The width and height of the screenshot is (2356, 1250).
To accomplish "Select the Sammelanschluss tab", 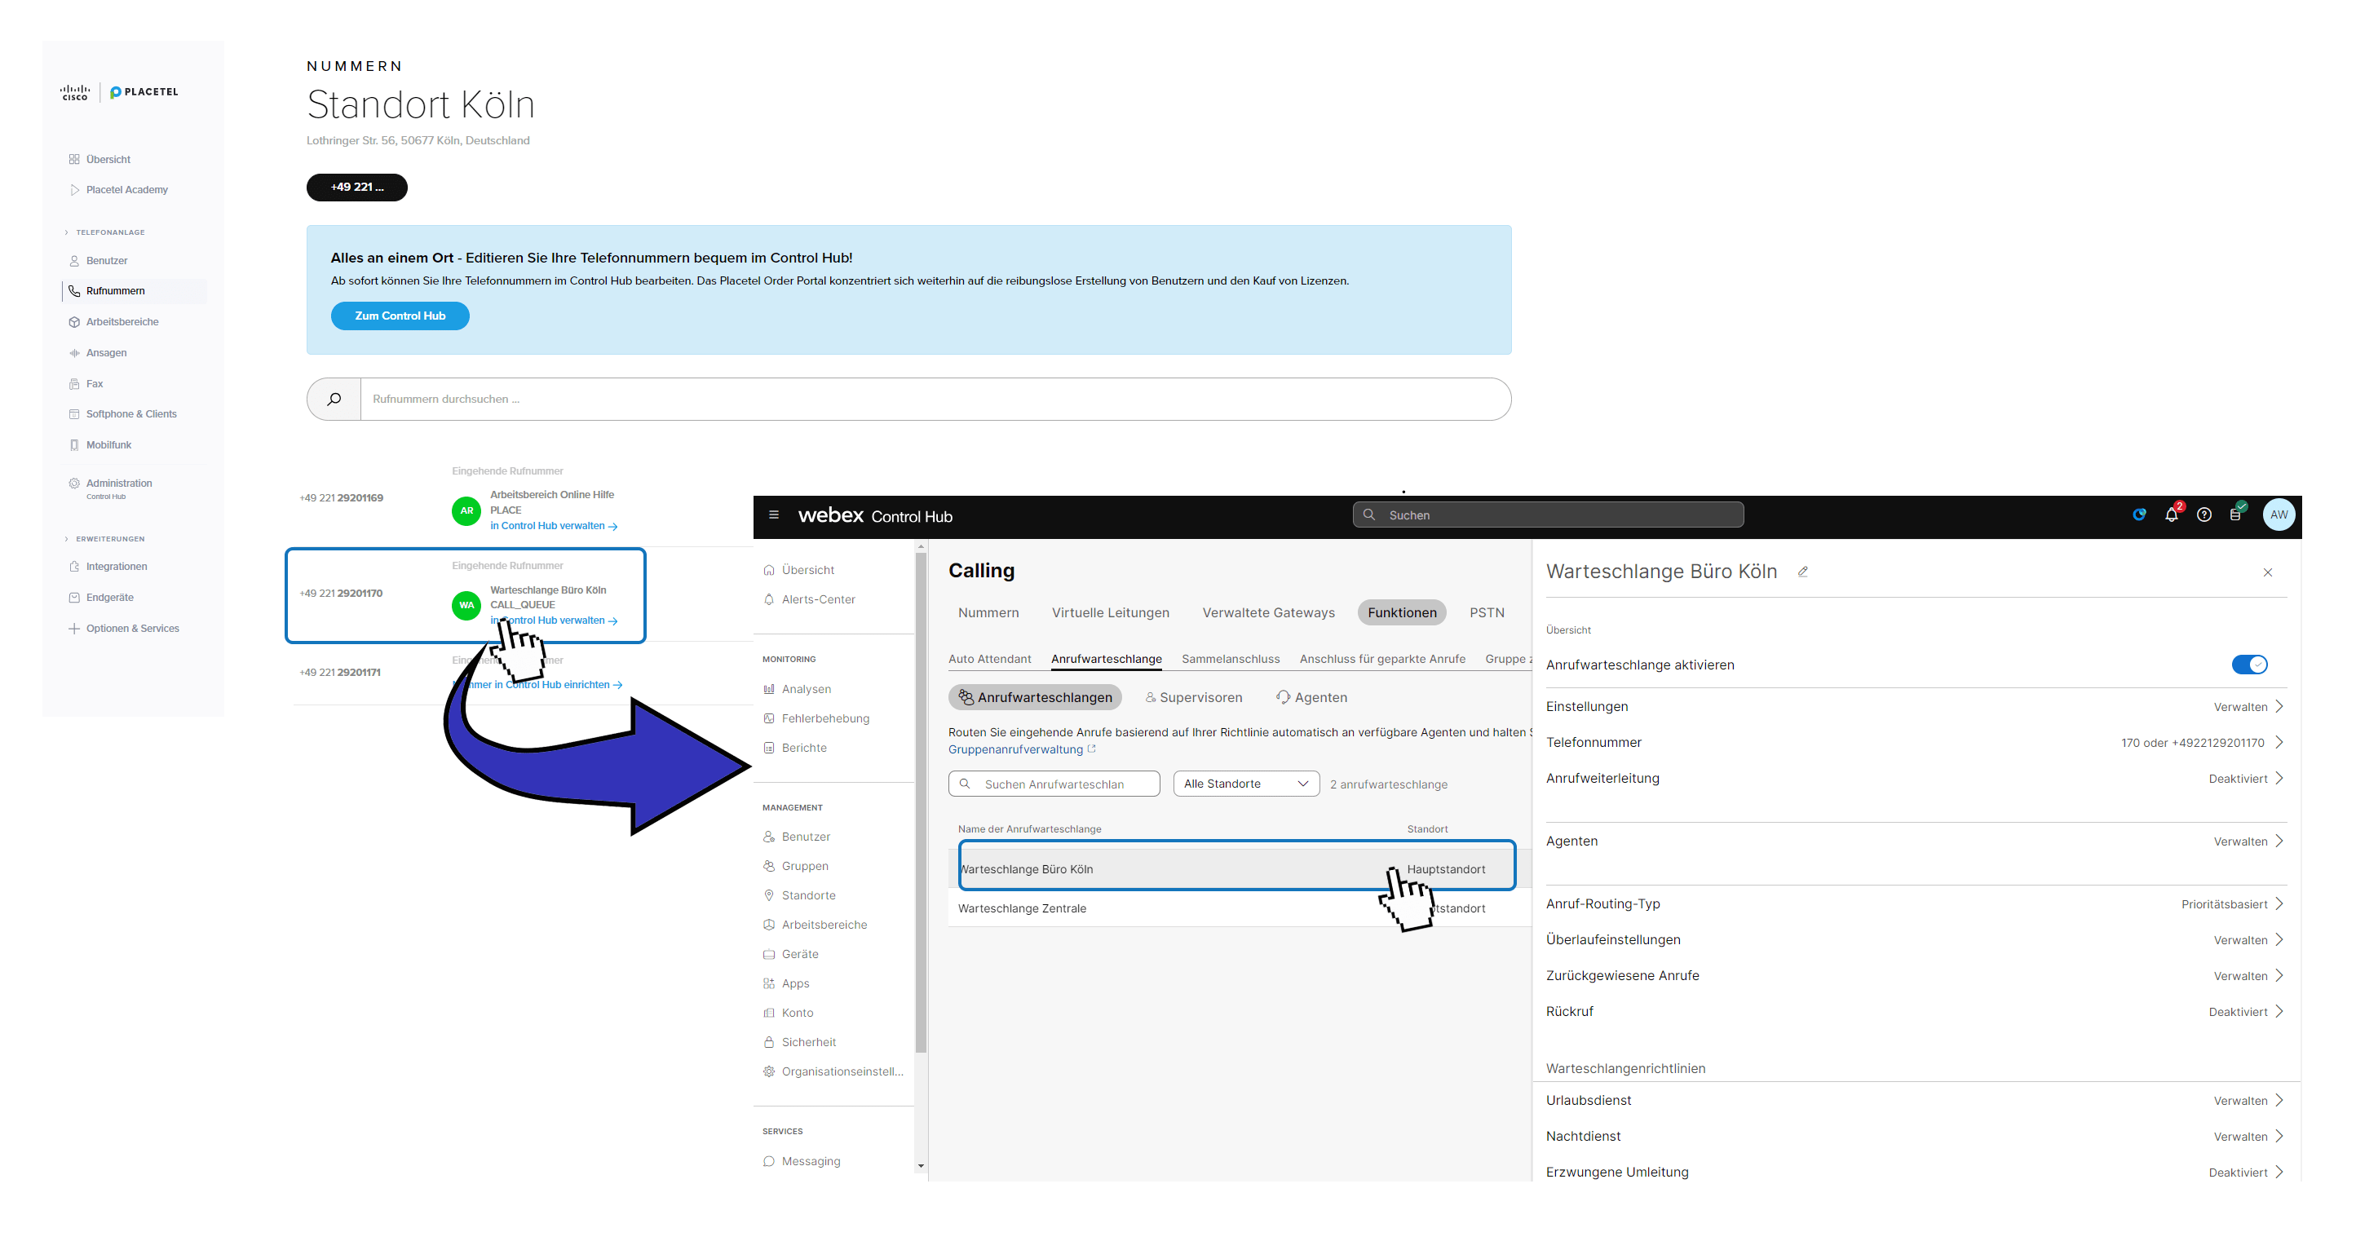I will tap(1230, 658).
